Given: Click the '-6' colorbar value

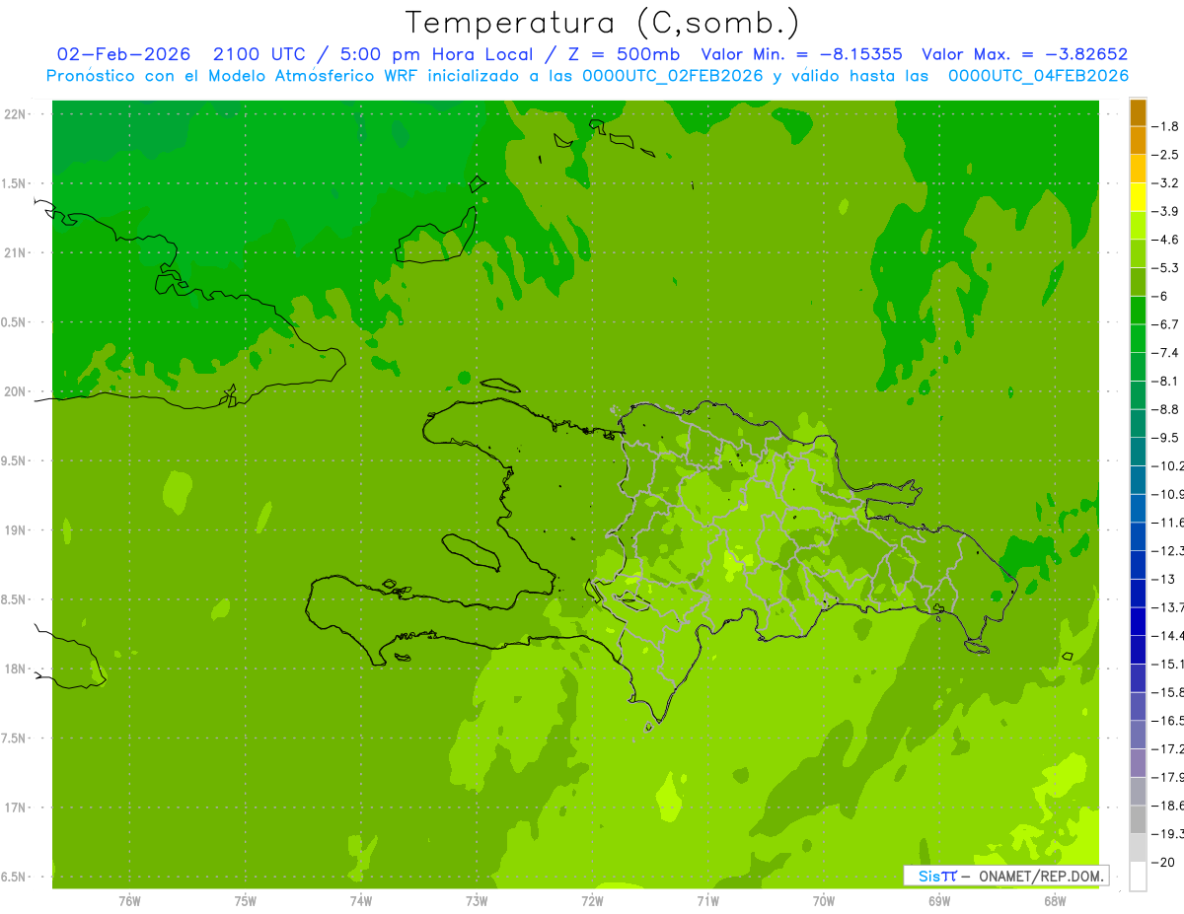Looking at the screenshot, I should (1161, 296).
